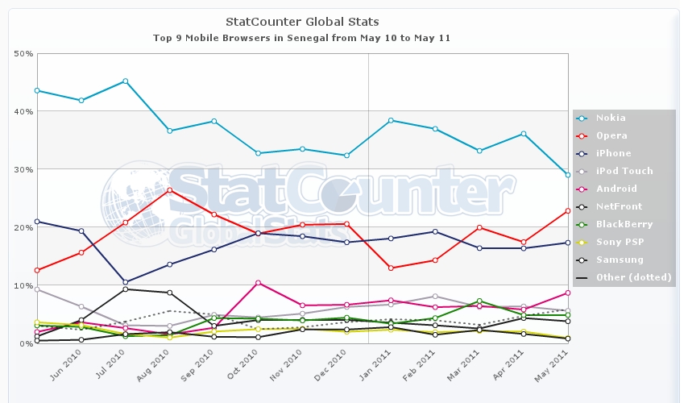688x403 pixels.
Task: Click the Opera legend marker icon
Action: coord(583,135)
